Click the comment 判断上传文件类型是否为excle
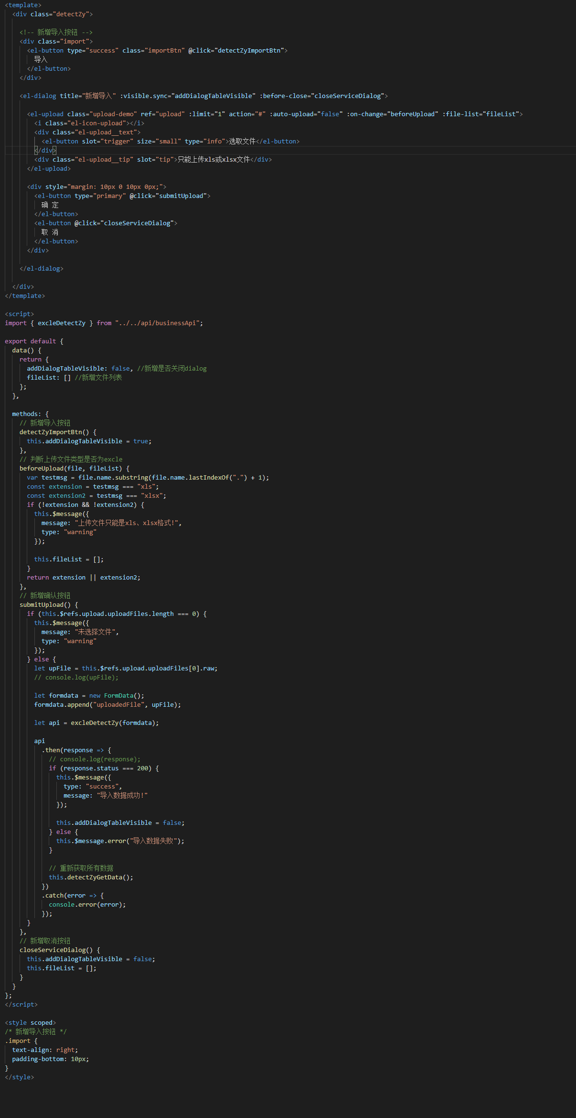Screen dimensions: 576x1118 [71, 459]
